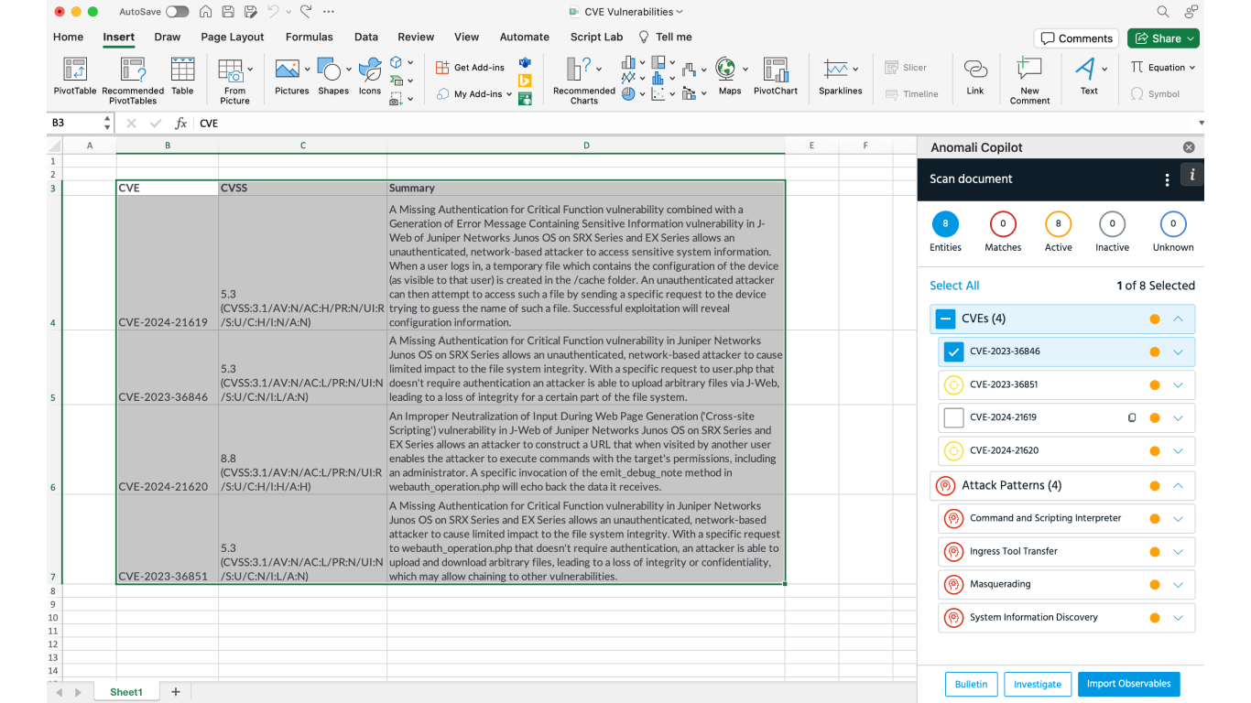Open the Page Layout tab
1251x703 pixels.
pos(233,38)
